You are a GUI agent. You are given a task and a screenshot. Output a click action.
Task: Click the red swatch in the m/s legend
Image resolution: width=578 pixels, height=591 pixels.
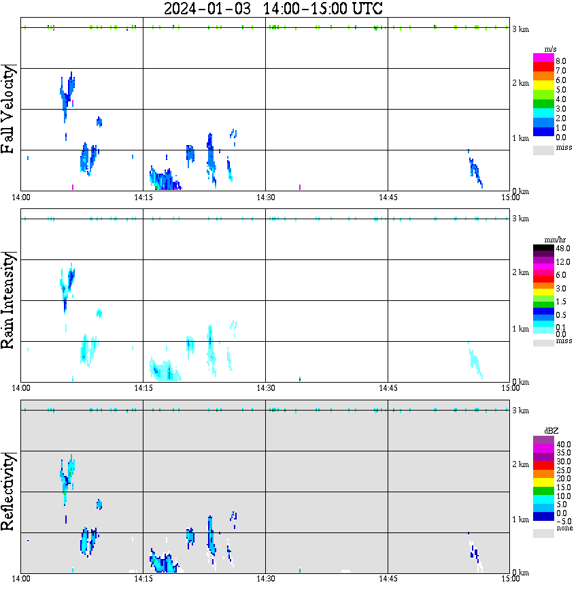543,67
